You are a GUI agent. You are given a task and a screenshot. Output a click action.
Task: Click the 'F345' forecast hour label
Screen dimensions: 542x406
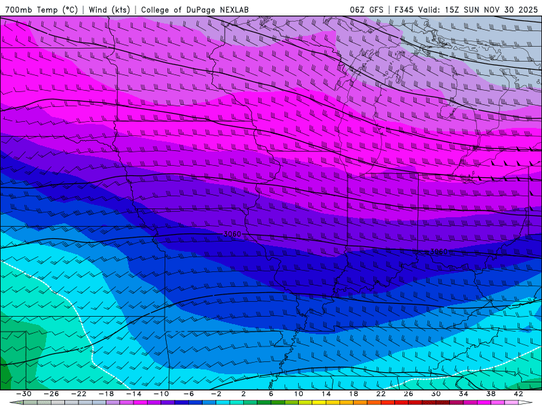(x=404, y=9)
